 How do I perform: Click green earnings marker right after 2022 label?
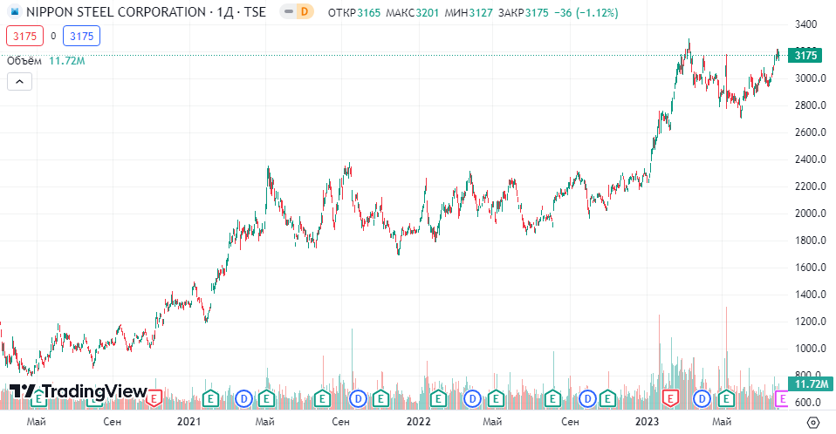point(438,397)
